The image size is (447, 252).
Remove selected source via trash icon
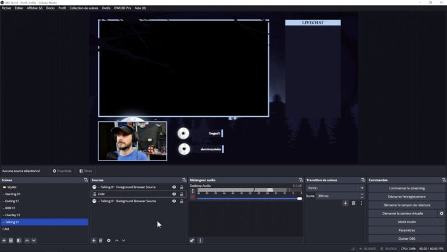(x=101, y=240)
